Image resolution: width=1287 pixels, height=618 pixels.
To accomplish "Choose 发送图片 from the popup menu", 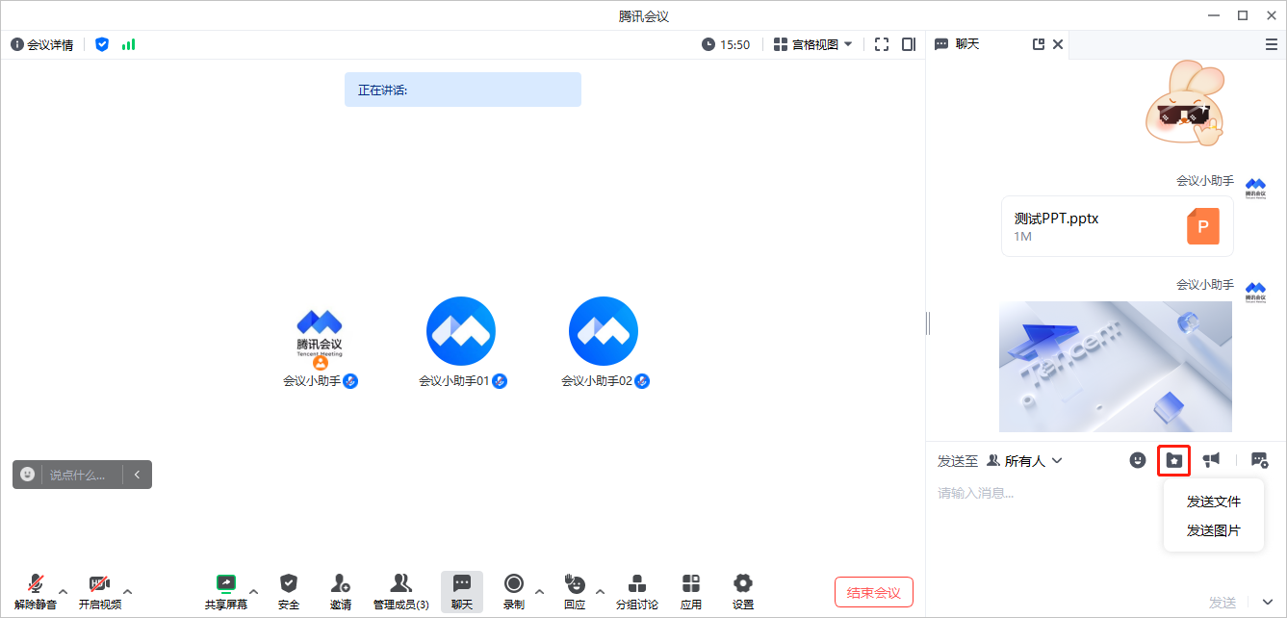I will point(1214,530).
